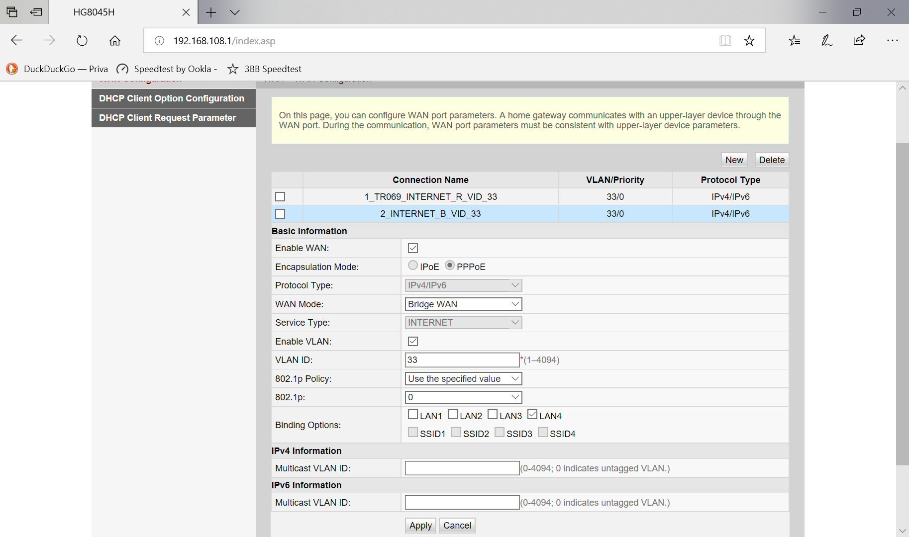Toggle Reading view icon in address bar

[x=725, y=41]
